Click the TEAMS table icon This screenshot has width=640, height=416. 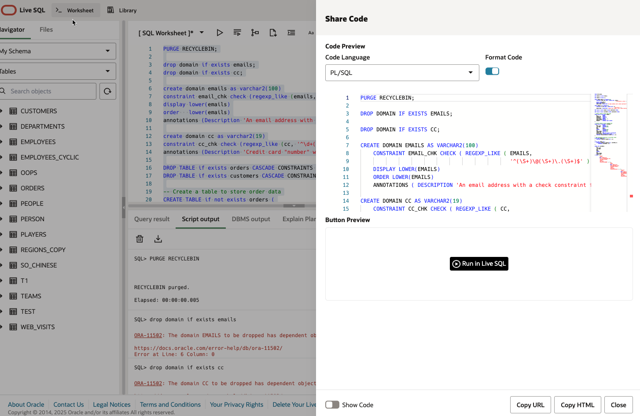[x=13, y=296]
